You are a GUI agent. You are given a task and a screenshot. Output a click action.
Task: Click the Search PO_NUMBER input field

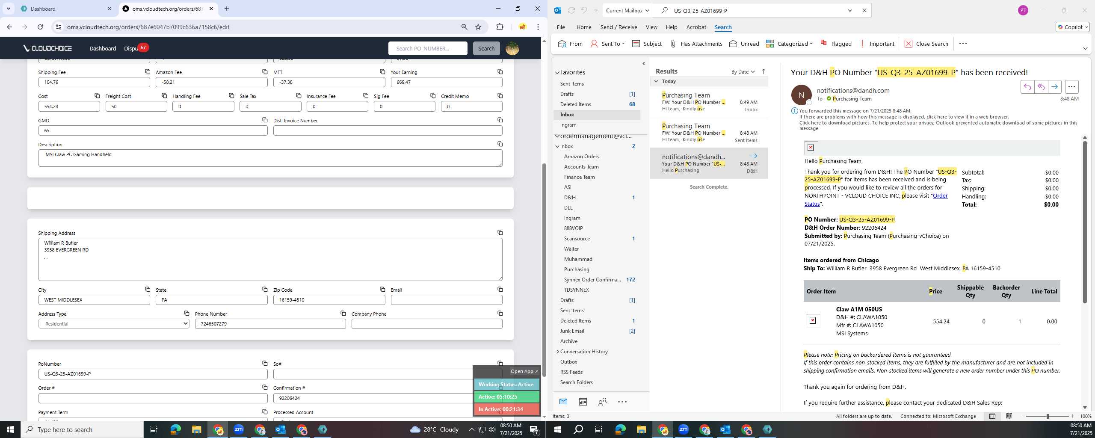[428, 48]
